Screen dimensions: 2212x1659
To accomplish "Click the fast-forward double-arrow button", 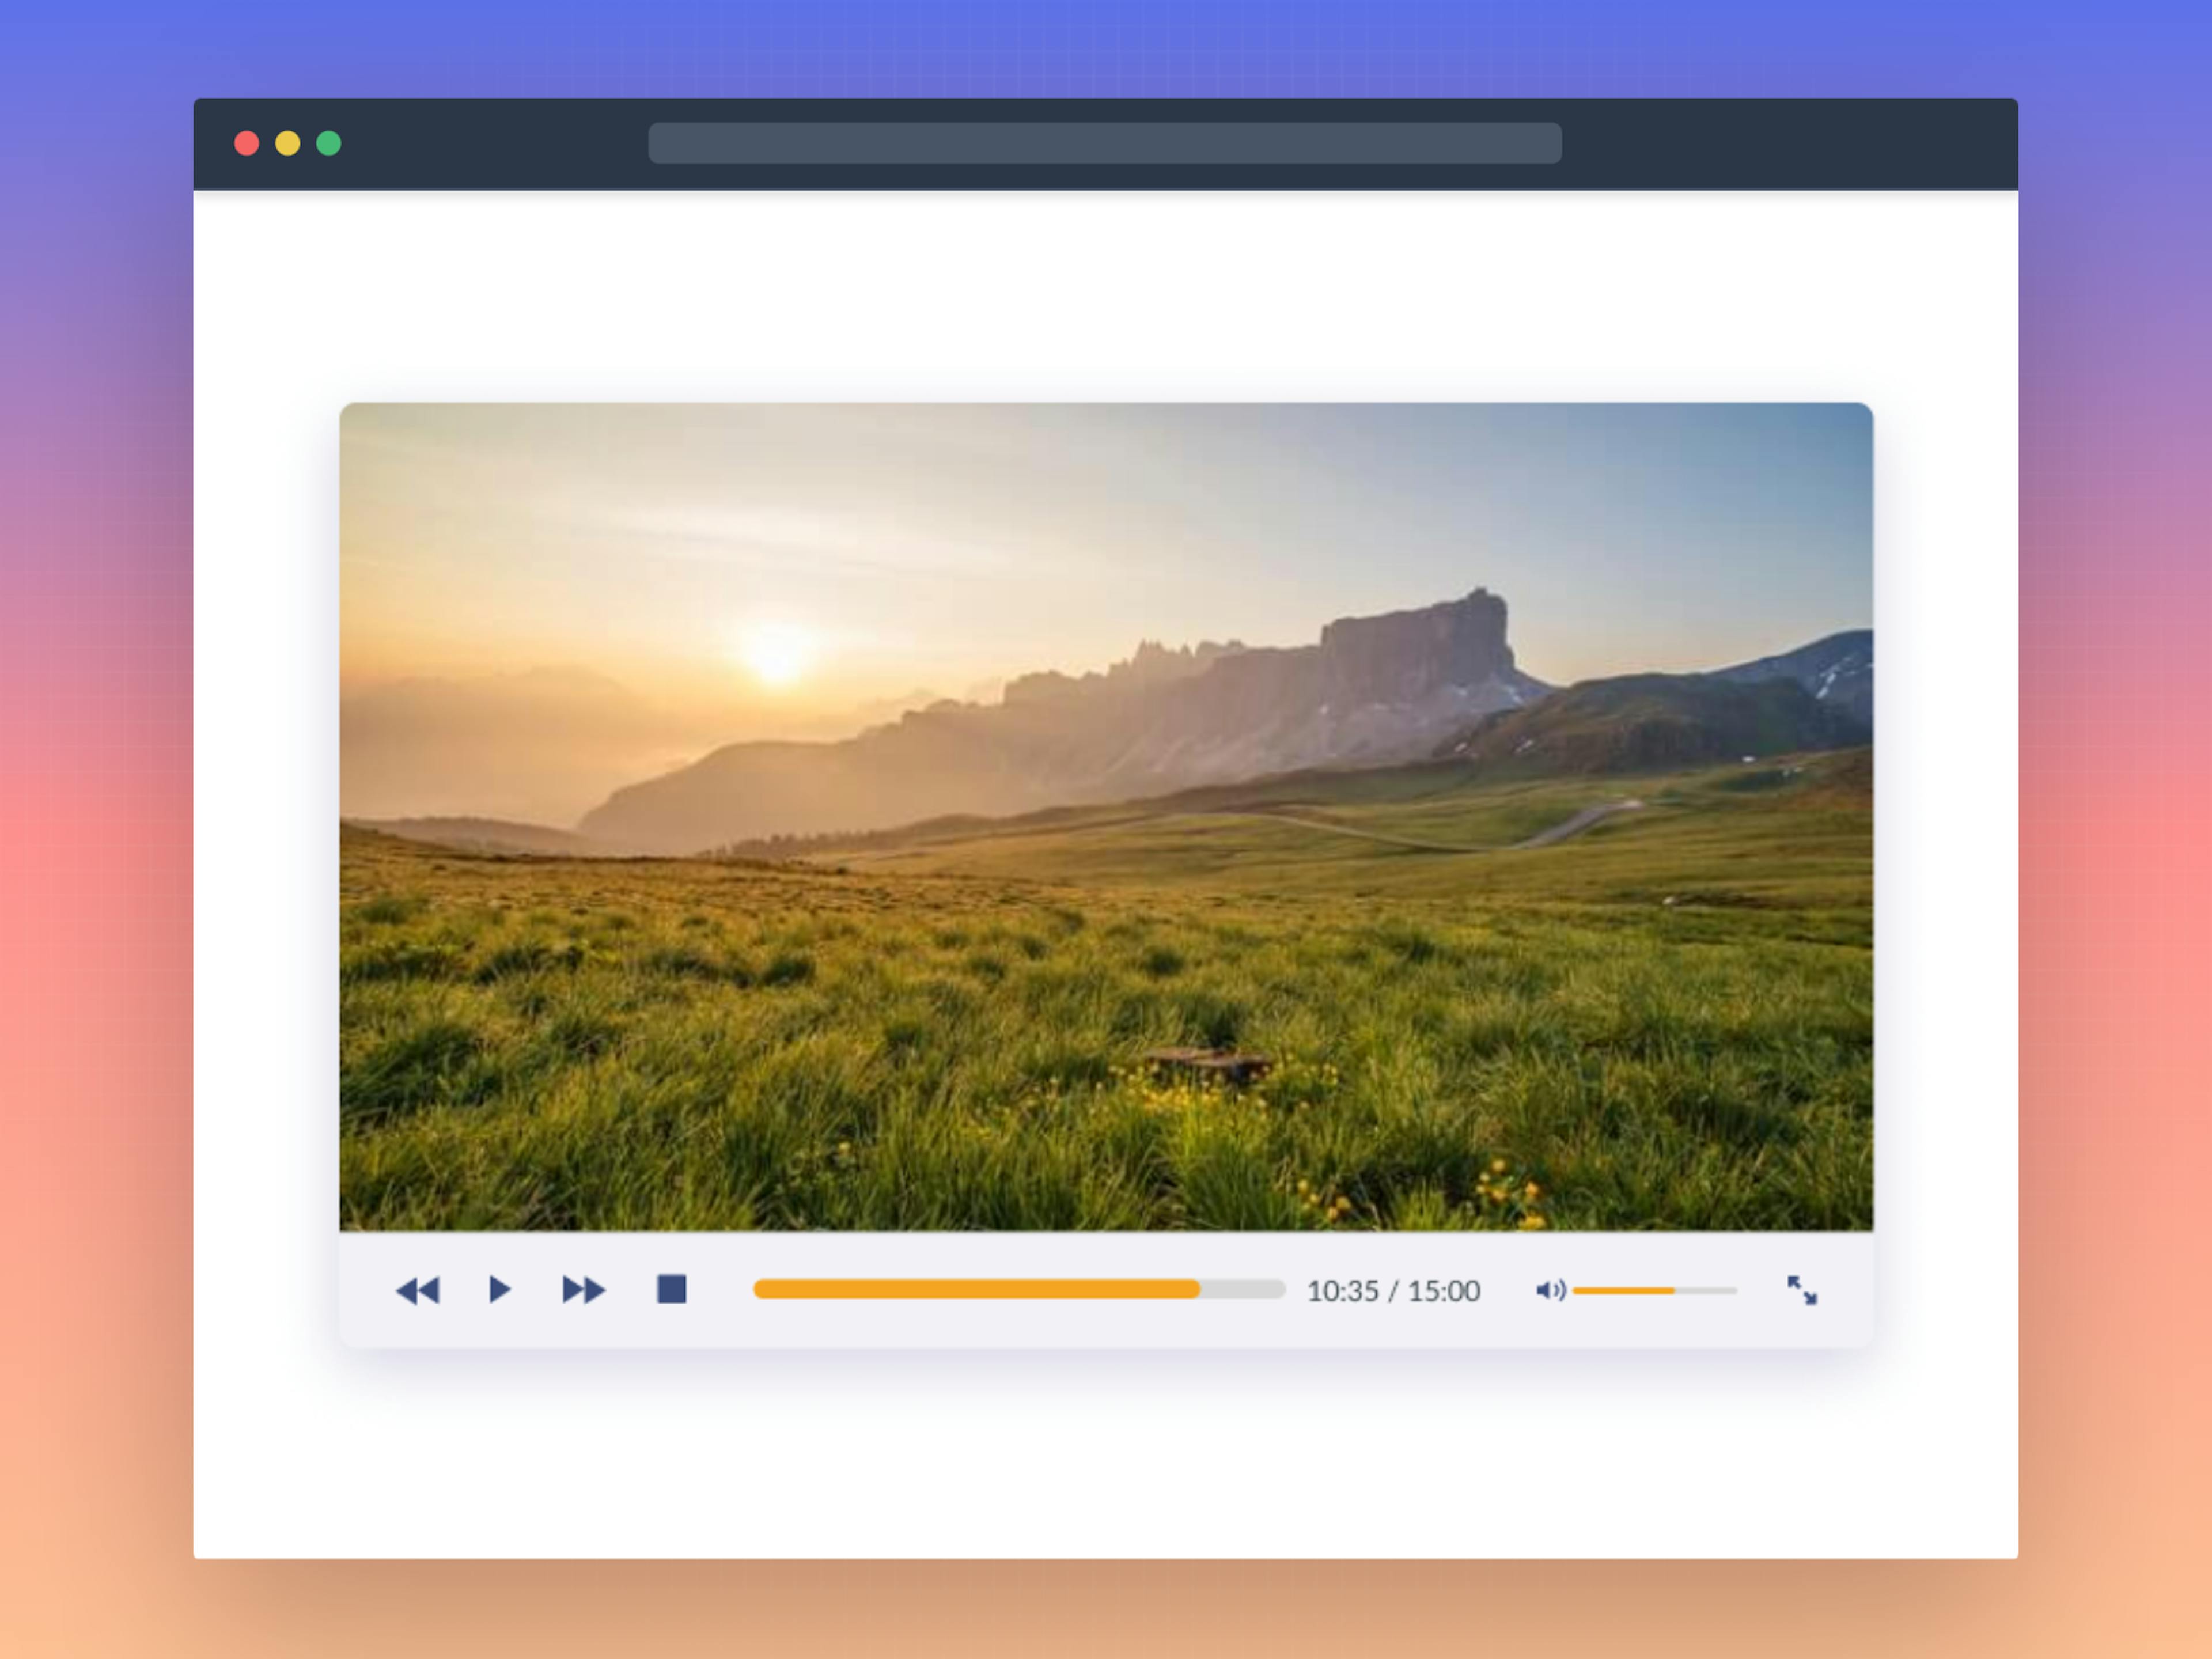I will [583, 1290].
